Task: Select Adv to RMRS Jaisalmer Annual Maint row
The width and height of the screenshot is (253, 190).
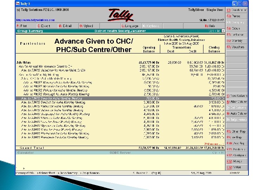Action: 120,70
